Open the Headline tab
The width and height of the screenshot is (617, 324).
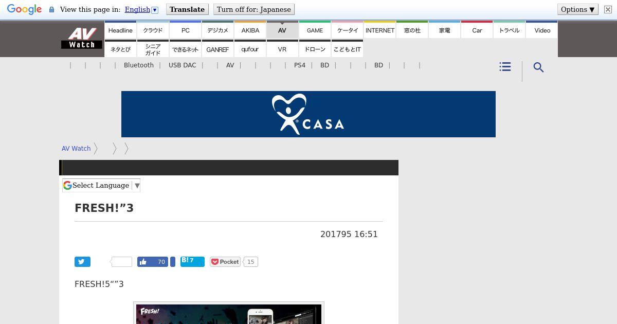coord(120,30)
